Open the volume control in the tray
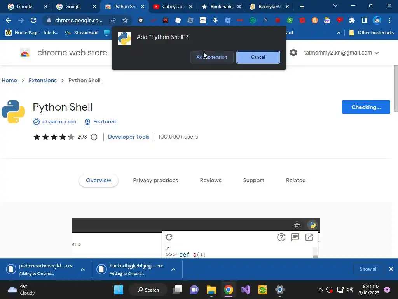 pyautogui.click(x=350, y=290)
